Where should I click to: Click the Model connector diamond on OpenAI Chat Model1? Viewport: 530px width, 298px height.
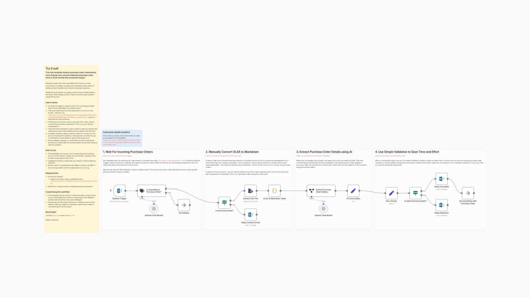pos(154,204)
